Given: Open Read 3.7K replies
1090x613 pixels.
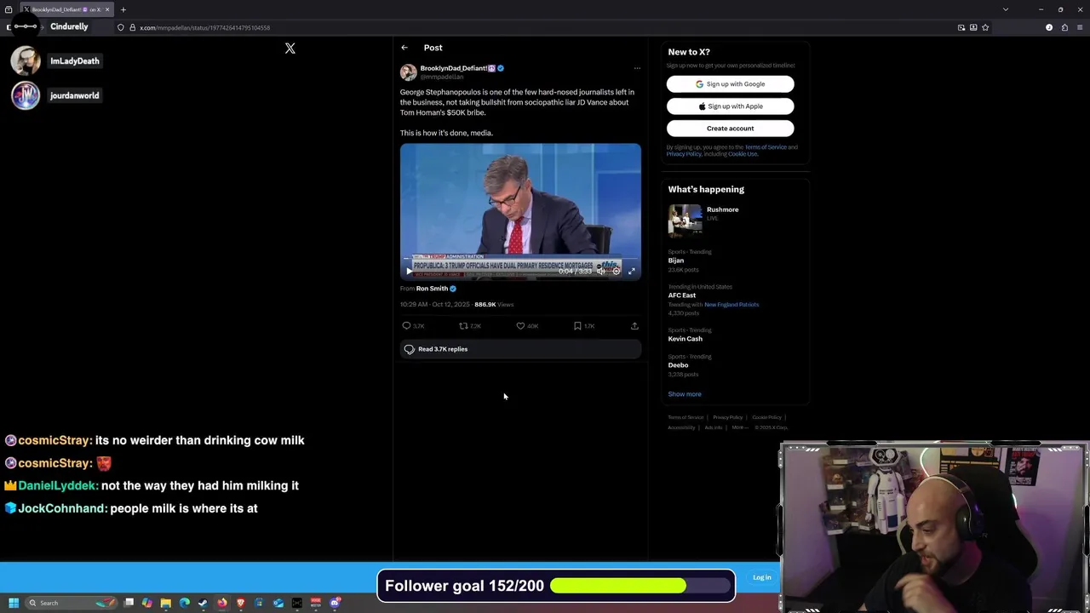Looking at the screenshot, I should pyautogui.click(x=520, y=349).
